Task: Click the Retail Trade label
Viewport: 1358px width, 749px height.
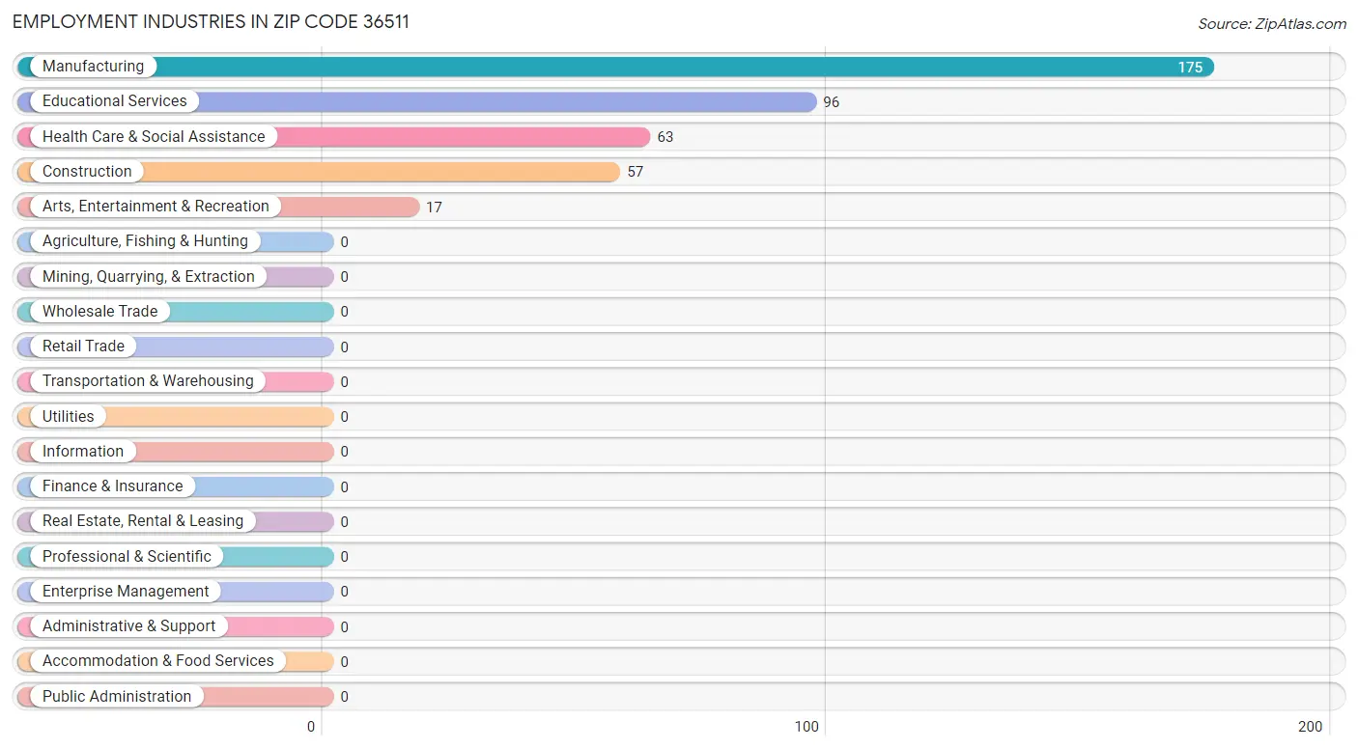Action: (x=83, y=347)
